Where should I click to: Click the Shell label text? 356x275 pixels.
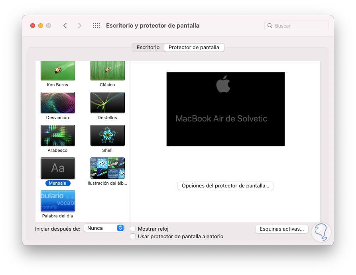coord(107,150)
